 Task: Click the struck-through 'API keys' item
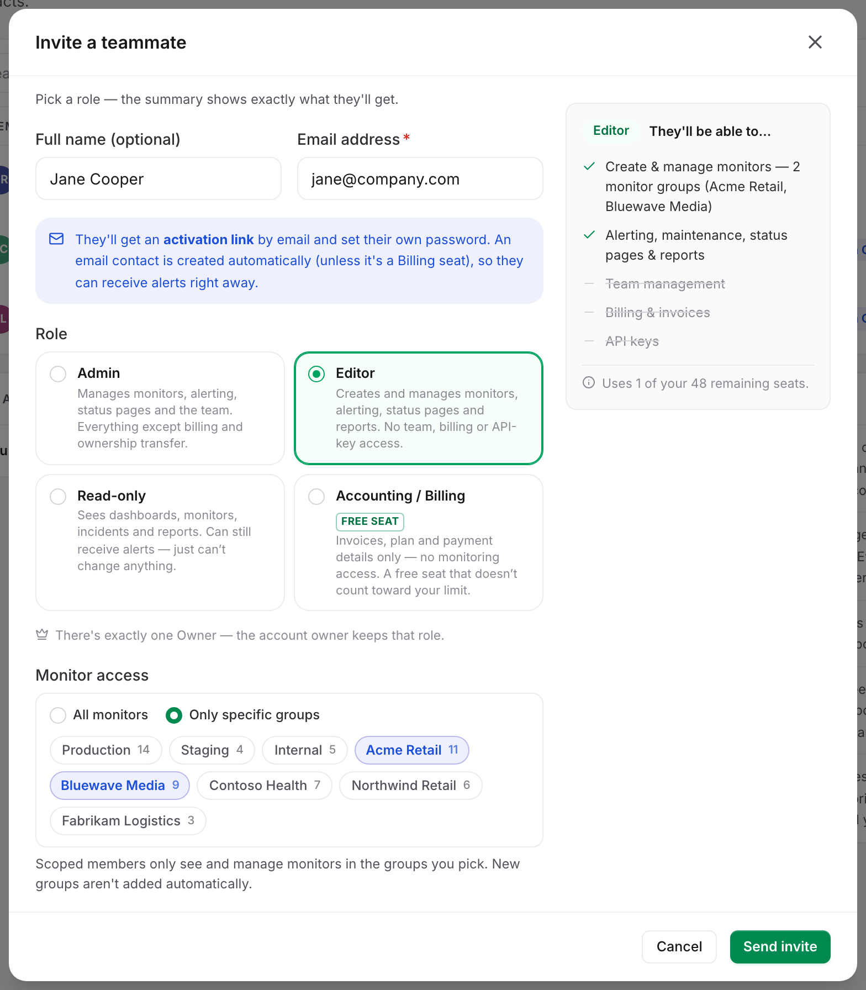pyautogui.click(x=632, y=341)
